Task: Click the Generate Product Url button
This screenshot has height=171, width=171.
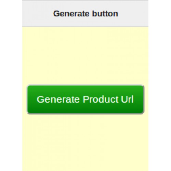Action: [85, 99]
